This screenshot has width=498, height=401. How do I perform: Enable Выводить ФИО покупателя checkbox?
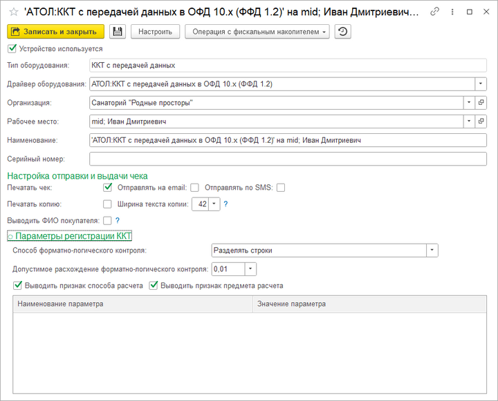point(107,221)
